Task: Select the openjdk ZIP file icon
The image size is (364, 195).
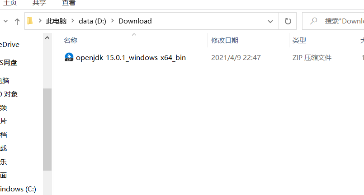Action: click(x=69, y=57)
